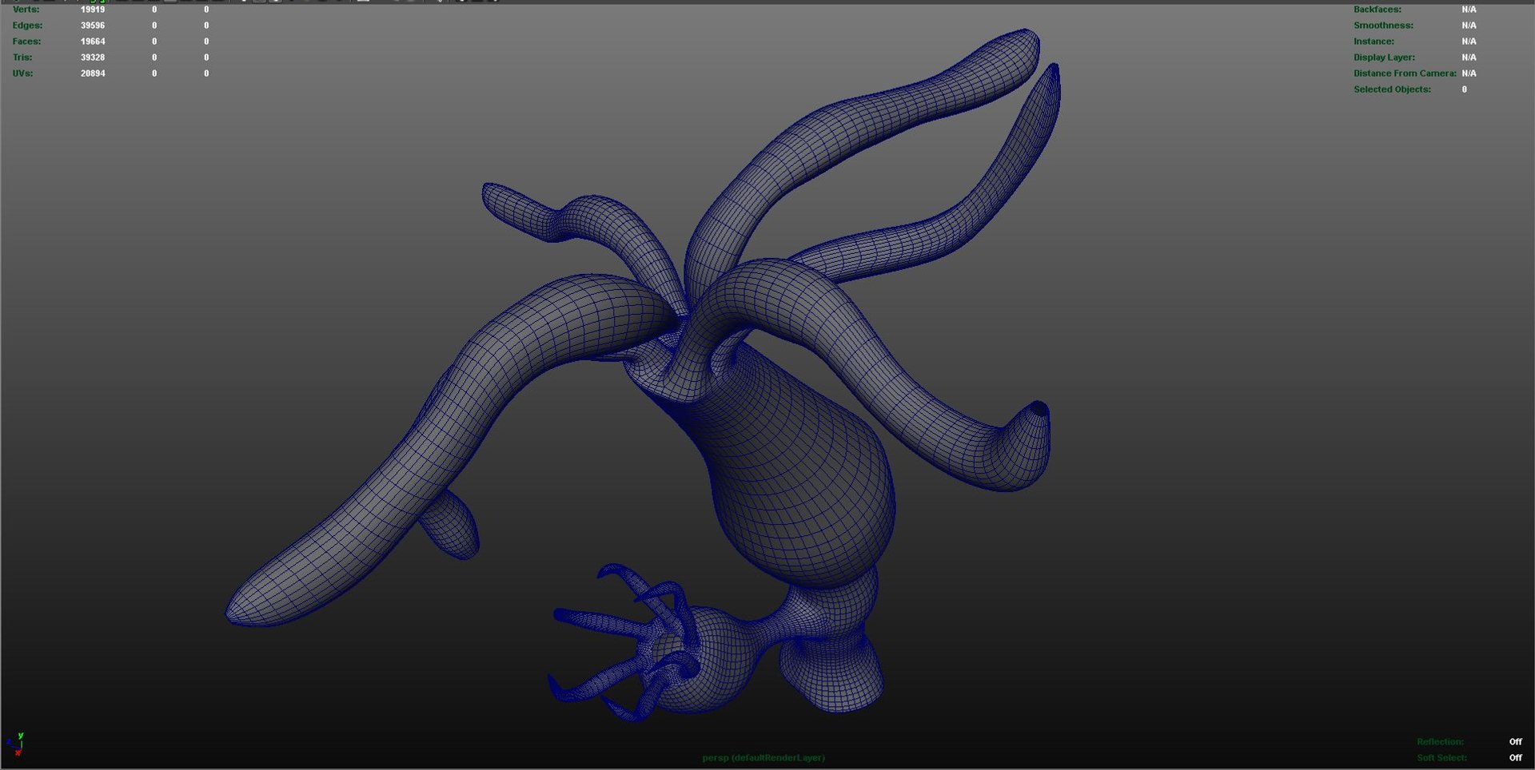1535x770 pixels.
Task: Click the 'Backfaces:' label
Action: (x=1377, y=10)
